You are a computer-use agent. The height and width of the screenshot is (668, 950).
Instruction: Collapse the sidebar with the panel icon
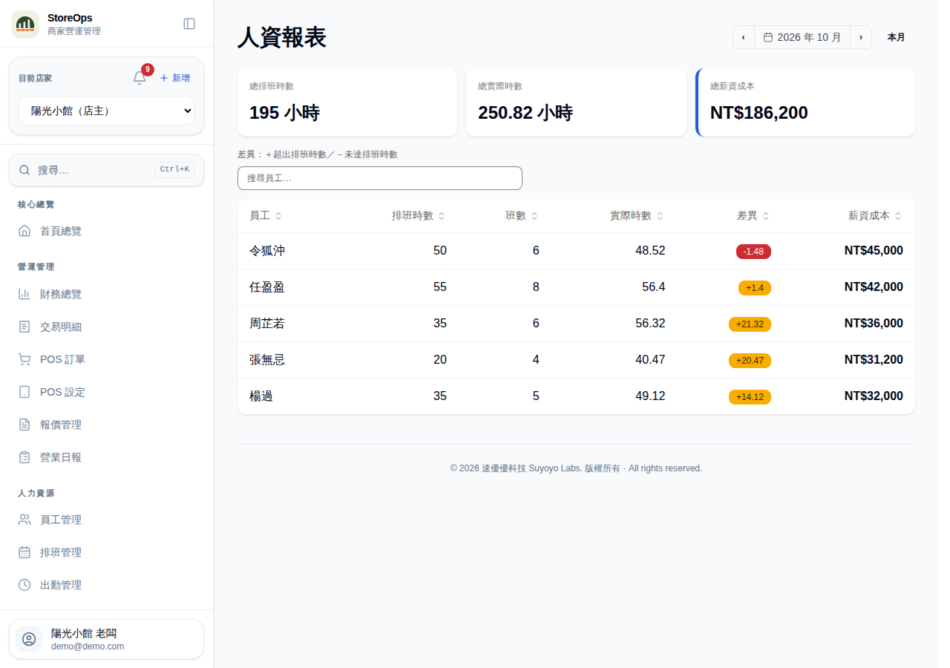point(189,24)
